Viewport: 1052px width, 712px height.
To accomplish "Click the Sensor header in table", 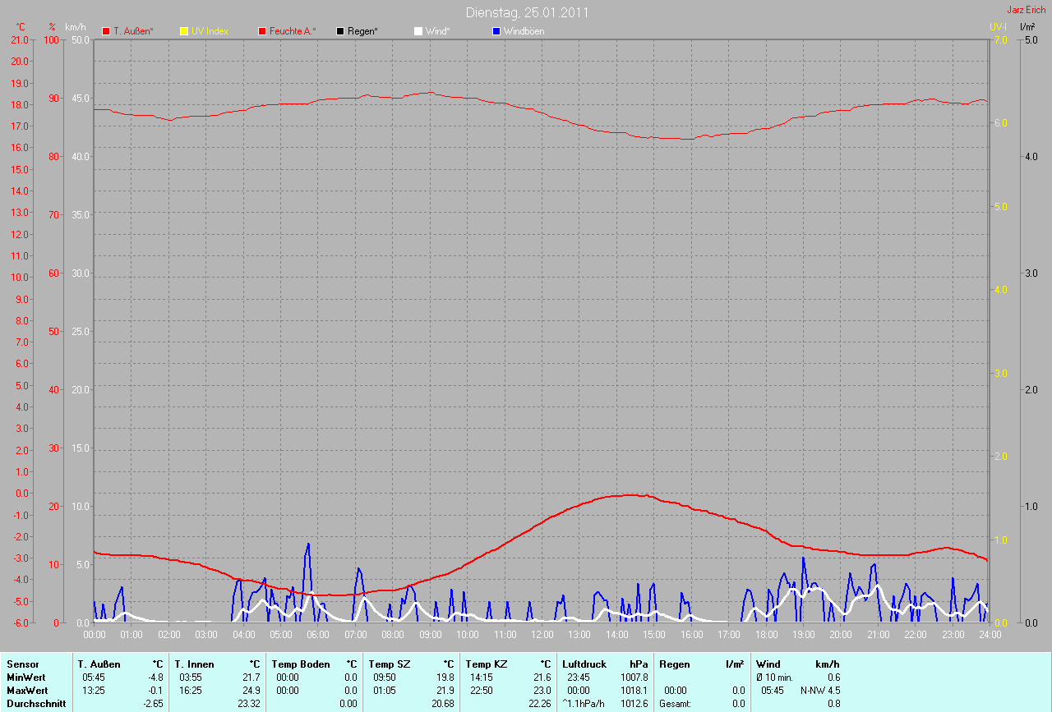I will click(22, 664).
